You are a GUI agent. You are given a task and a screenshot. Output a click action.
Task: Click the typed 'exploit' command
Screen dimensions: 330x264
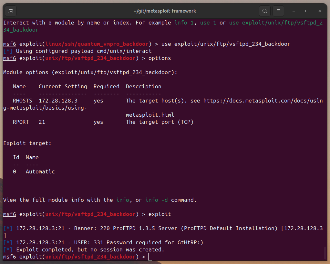[160, 214]
